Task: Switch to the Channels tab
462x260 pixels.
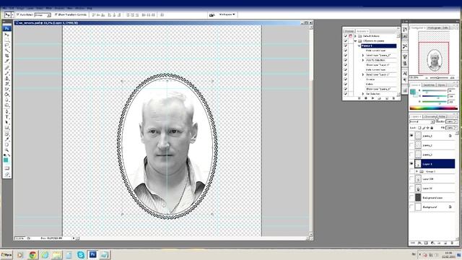Action: [430, 117]
